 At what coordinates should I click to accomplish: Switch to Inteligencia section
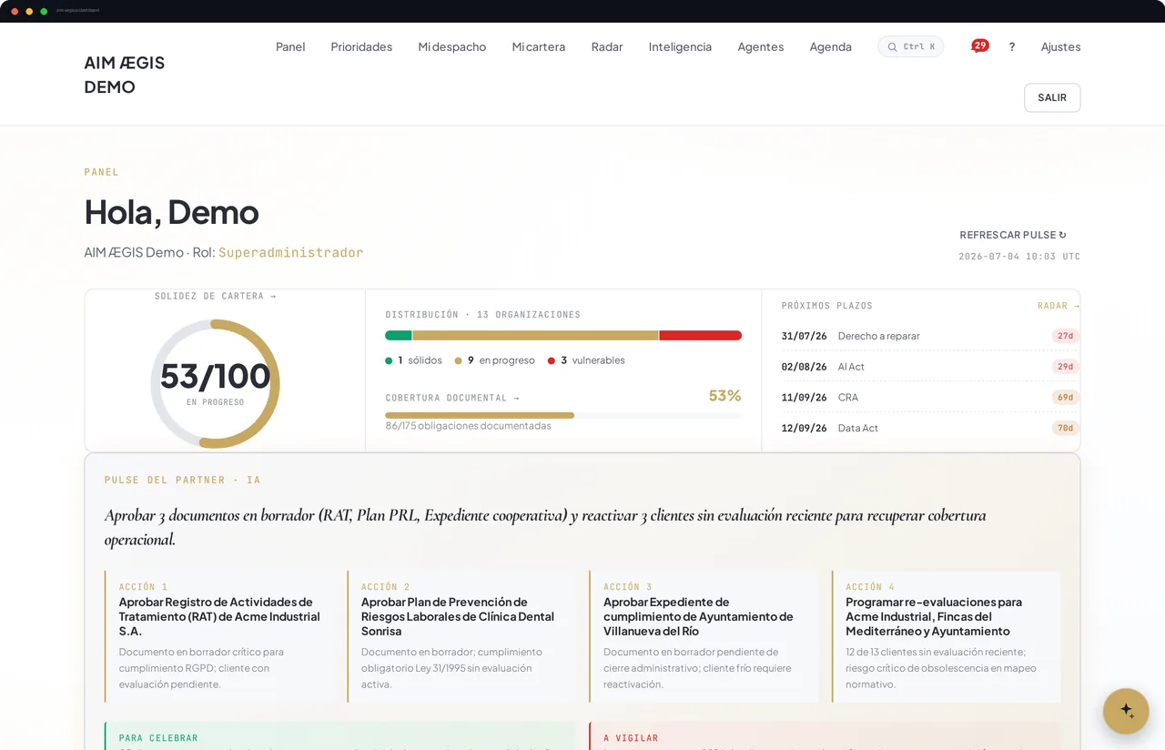tap(680, 46)
